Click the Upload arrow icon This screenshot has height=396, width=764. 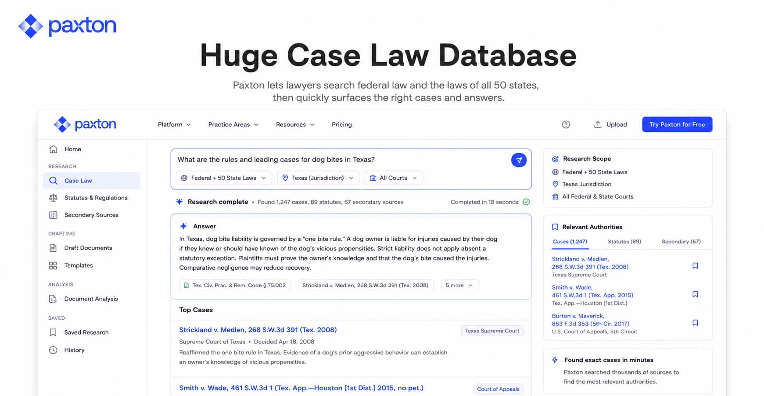pyautogui.click(x=597, y=125)
